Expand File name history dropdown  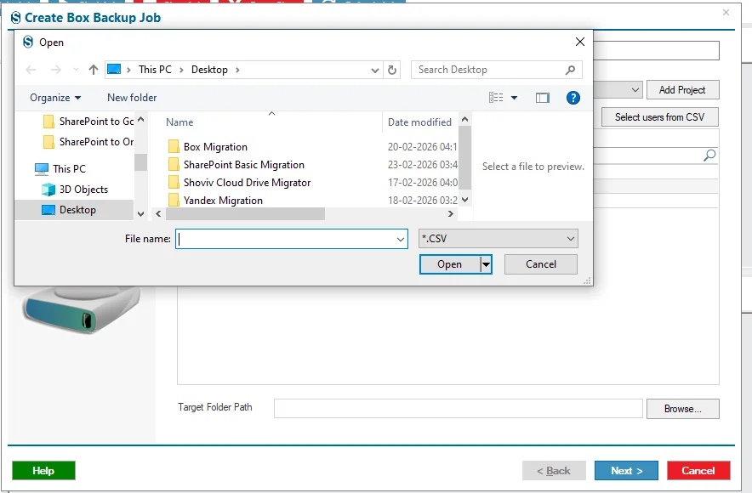[401, 239]
